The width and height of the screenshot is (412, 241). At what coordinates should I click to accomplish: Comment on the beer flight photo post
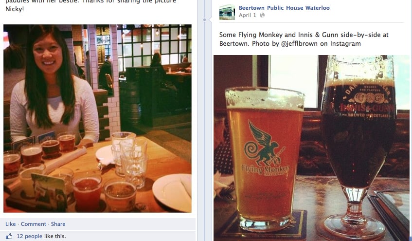(34, 224)
